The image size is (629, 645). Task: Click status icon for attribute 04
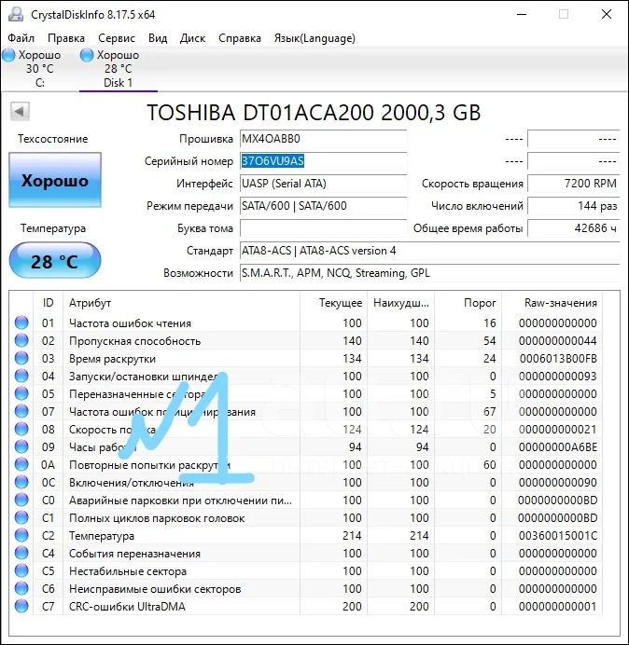pyautogui.click(x=21, y=376)
